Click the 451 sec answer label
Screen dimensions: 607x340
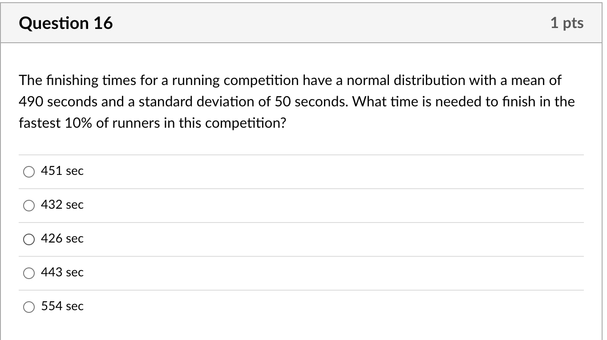click(62, 171)
